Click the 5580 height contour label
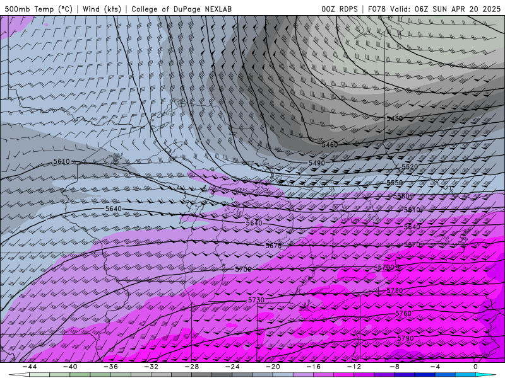505x378 pixels. (401, 196)
